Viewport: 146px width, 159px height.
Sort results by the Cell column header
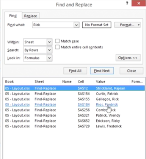81,81
